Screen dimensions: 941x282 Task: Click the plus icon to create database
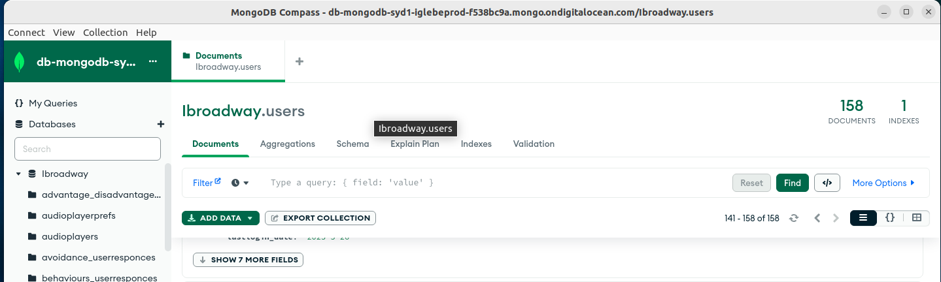click(161, 124)
